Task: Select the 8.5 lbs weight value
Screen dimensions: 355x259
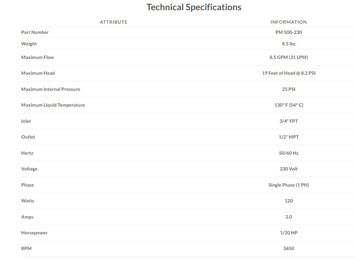Action: pos(289,44)
